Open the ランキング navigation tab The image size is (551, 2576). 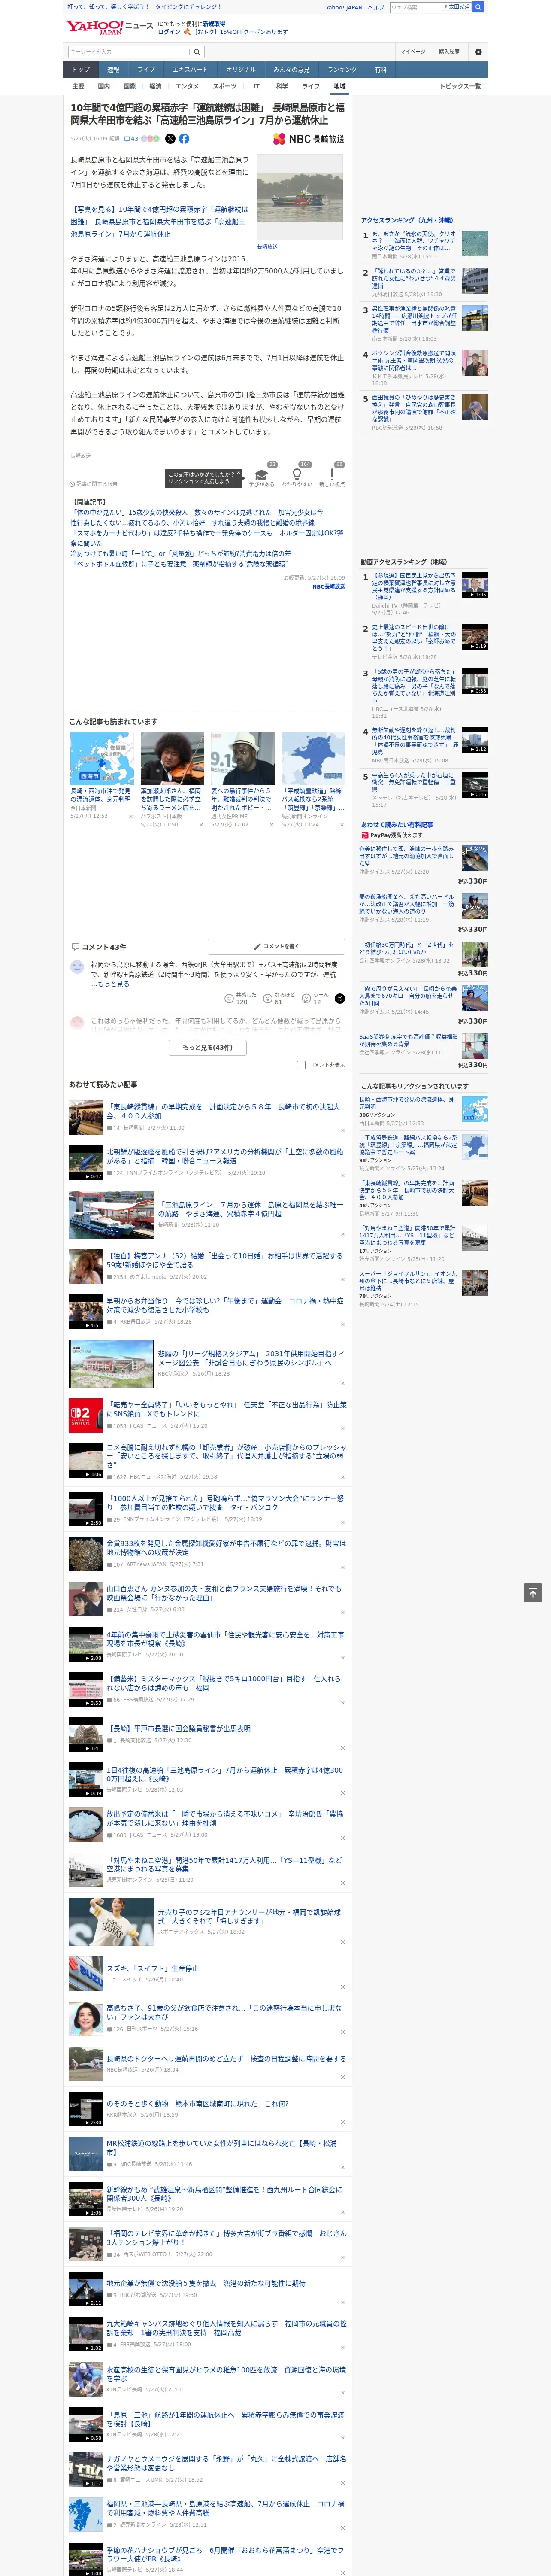(x=342, y=70)
